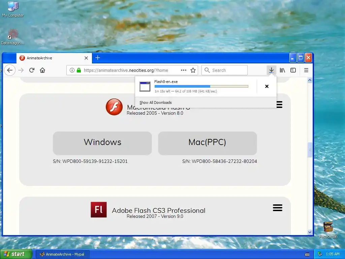Go back with the browser back arrow

coord(10,70)
